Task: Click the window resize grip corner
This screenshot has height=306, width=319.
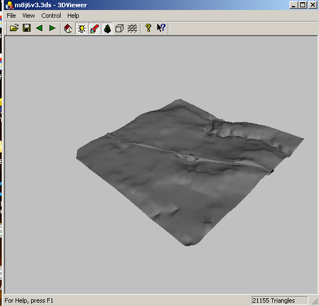Action: click(315, 301)
